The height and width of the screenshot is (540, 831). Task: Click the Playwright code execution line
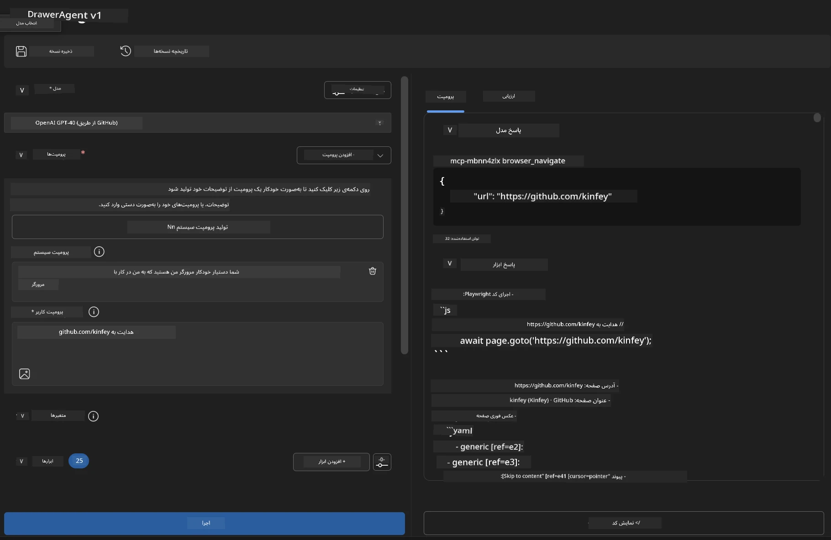point(488,294)
